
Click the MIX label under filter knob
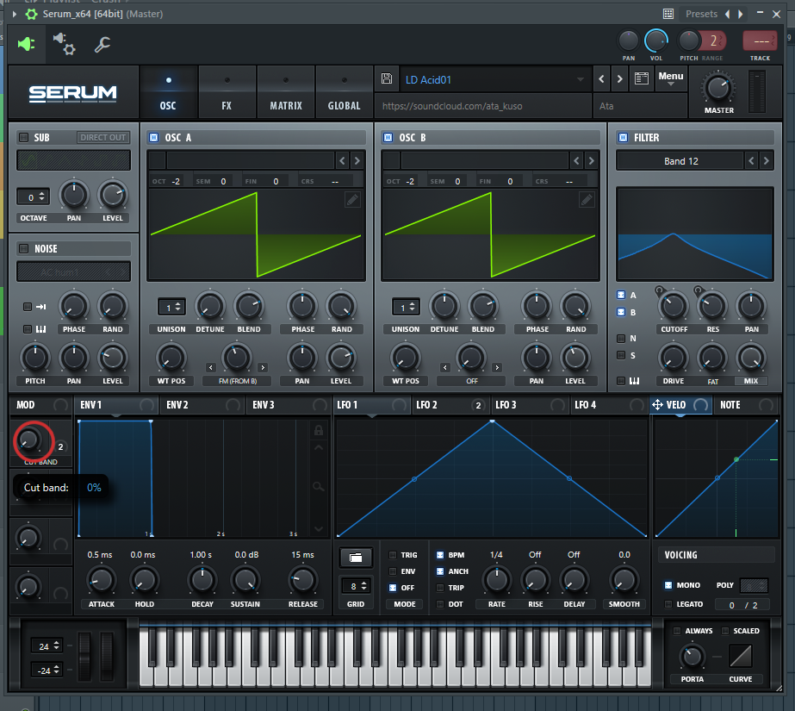click(x=751, y=381)
